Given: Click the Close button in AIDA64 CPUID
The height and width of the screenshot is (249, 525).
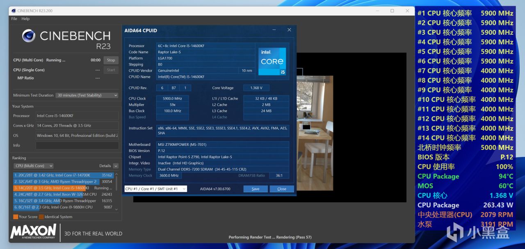Looking at the screenshot, I should pyautogui.click(x=282, y=189).
